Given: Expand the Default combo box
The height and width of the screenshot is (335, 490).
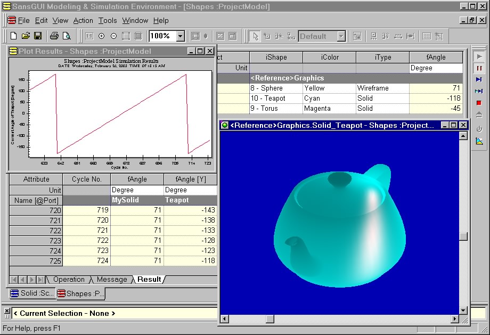Looking at the screenshot, I should tap(341, 36).
